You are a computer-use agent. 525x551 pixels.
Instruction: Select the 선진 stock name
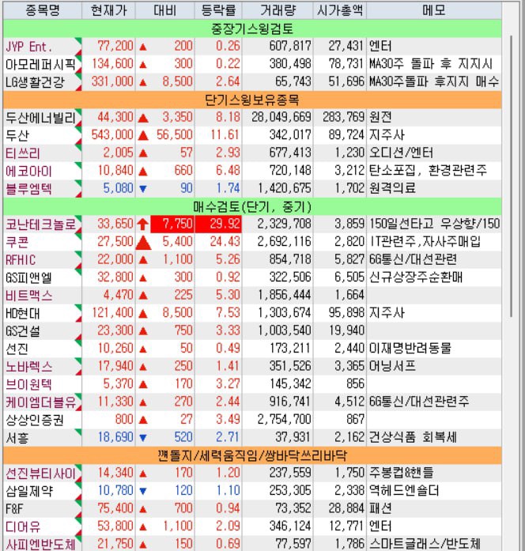point(17,349)
